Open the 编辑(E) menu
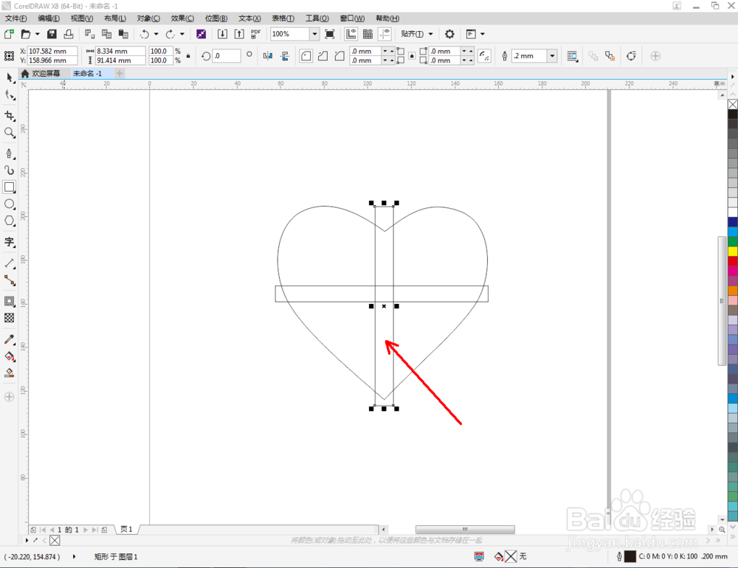 pos(49,18)
